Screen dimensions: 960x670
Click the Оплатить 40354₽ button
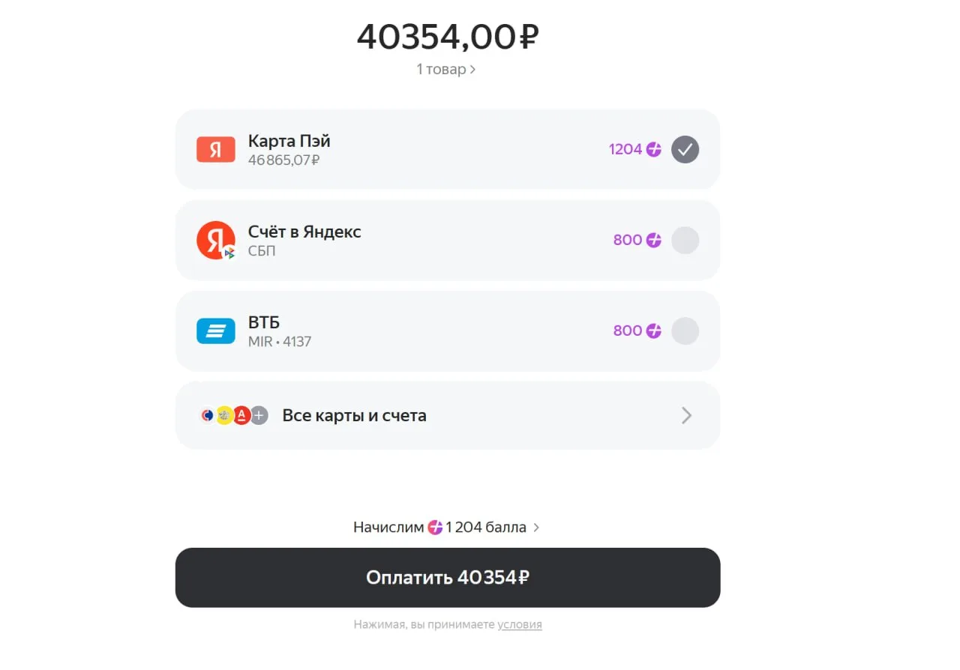click(x=448, y=577)
